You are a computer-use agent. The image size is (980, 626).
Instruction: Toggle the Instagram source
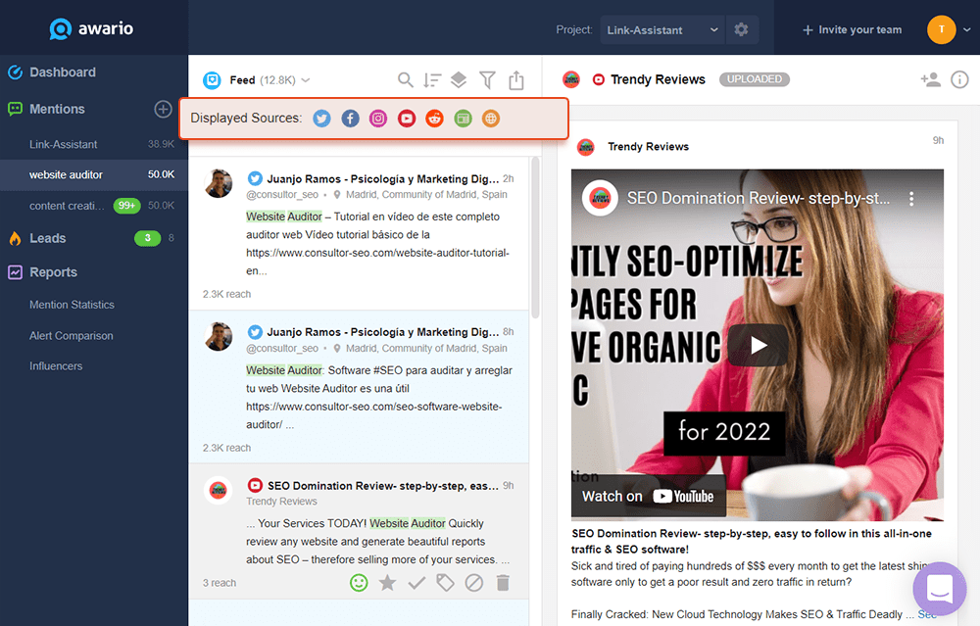pyautogui.click(x=378, y=119)
